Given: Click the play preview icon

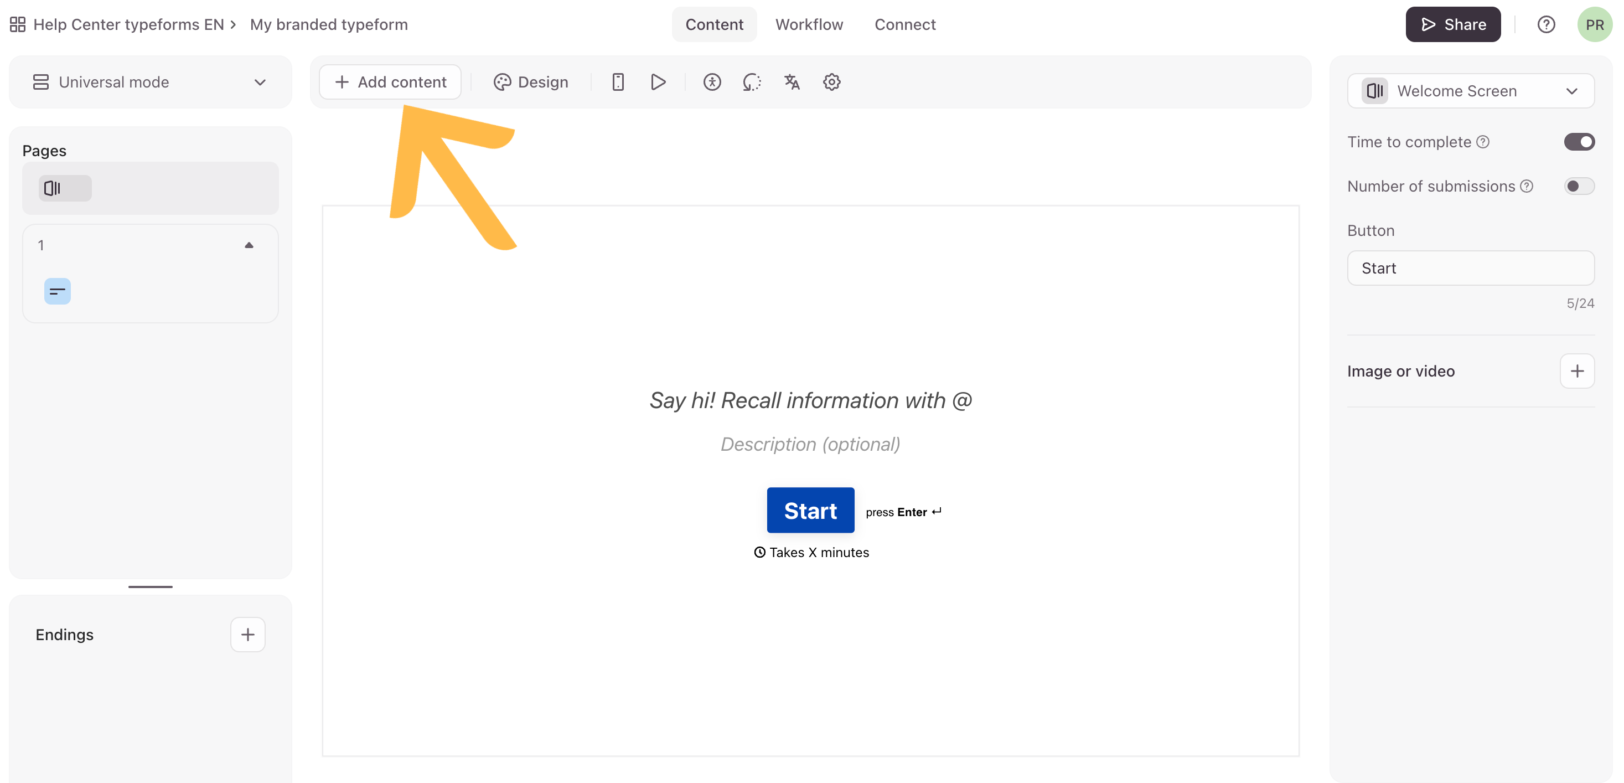Looking at the screenshot, I should click(658, 82).
